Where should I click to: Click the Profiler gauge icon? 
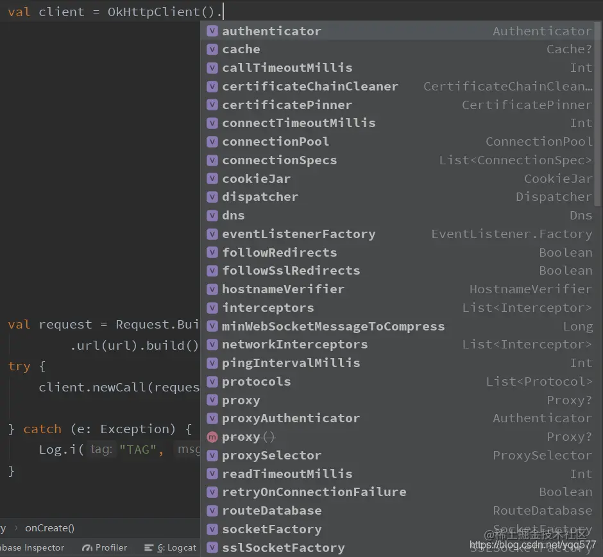(x=87, y=548)
